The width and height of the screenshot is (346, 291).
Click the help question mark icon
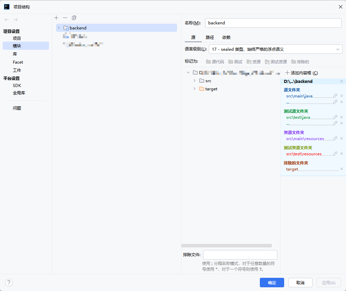pos(9,283)
